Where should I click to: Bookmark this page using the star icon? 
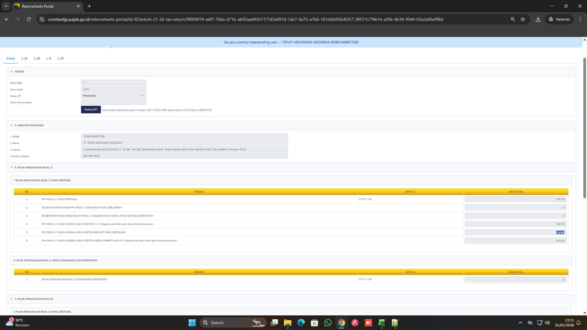(x=523, y=19)
